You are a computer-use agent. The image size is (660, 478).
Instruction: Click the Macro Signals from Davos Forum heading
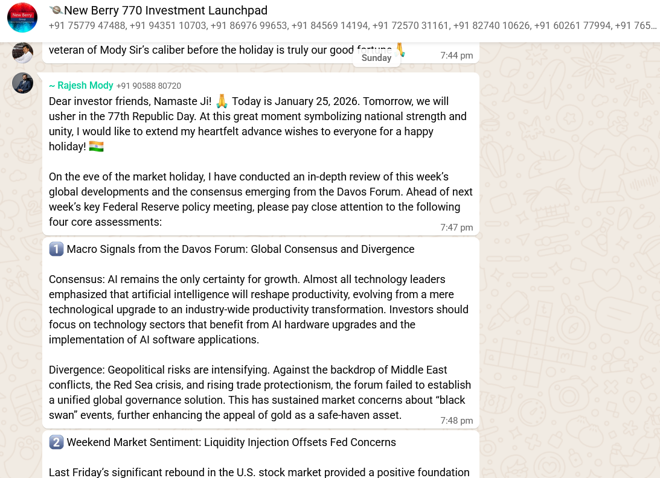(240, 249)
